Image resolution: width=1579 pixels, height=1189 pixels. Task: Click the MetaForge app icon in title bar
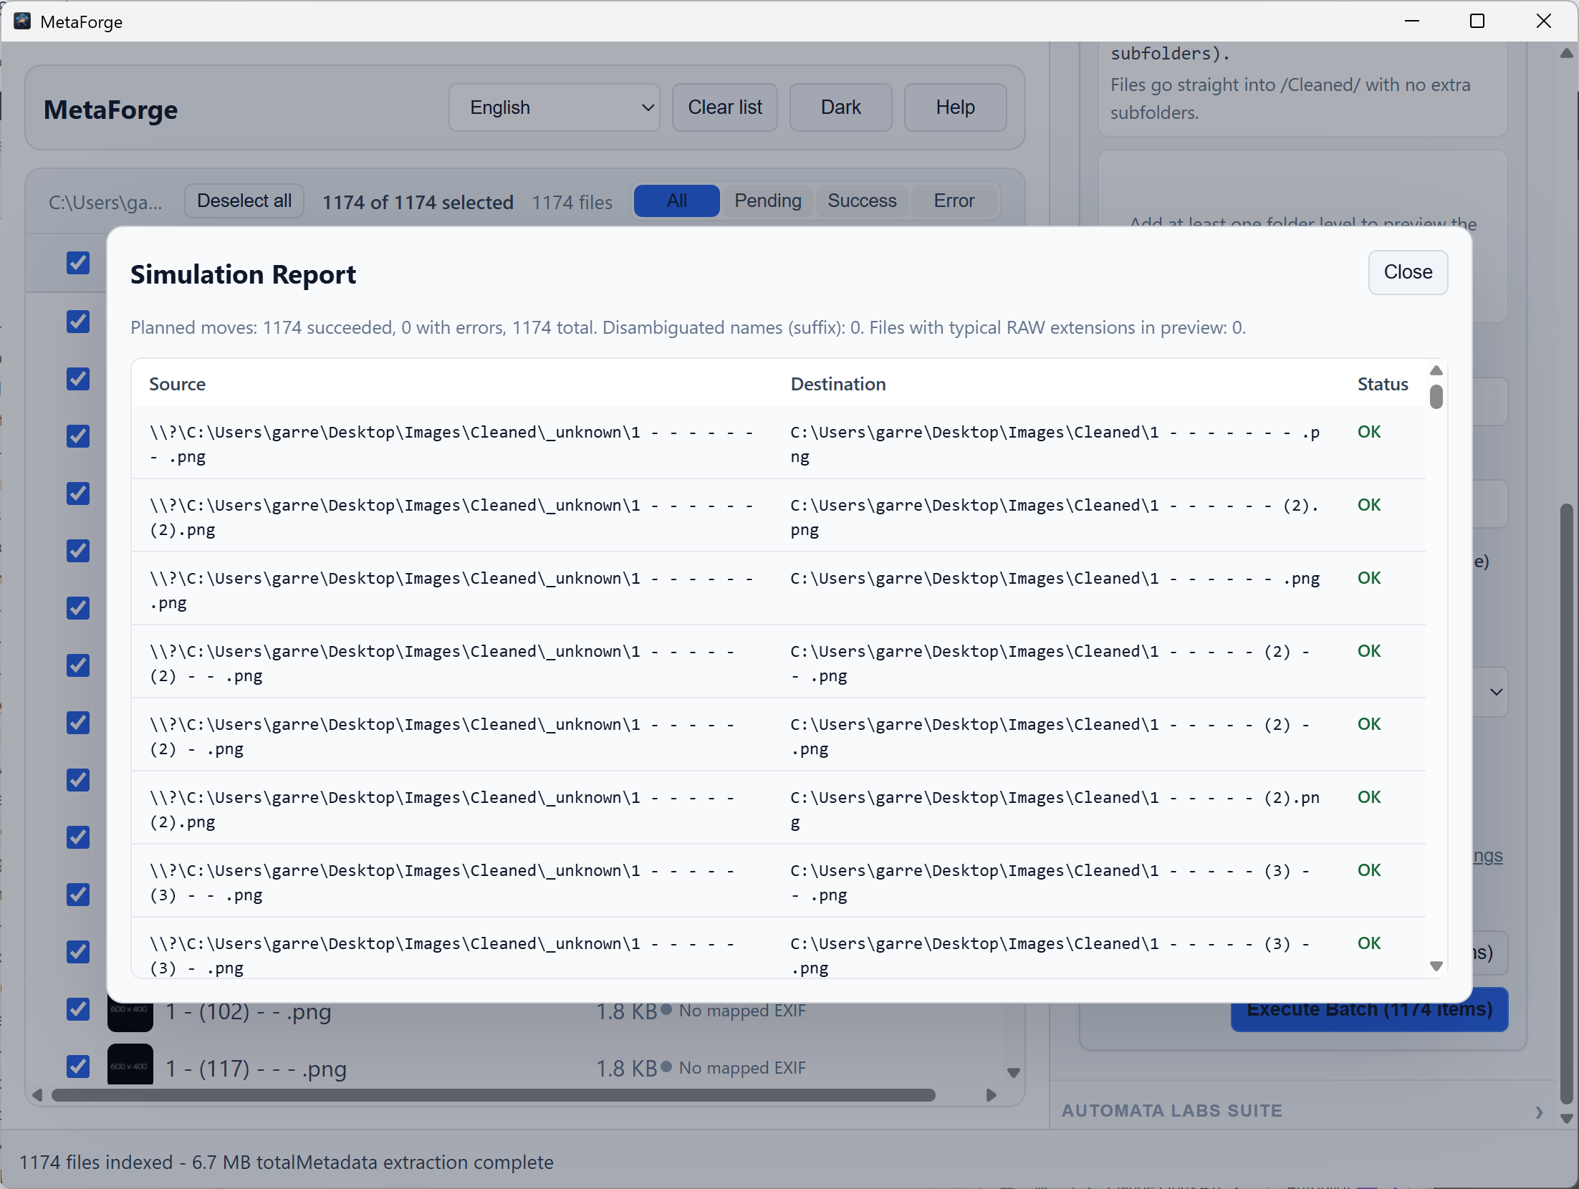pos(22,21)
